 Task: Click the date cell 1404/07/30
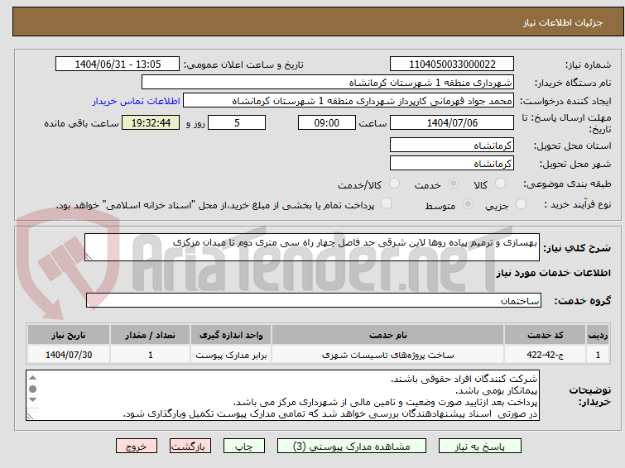(x=69, y=355)
